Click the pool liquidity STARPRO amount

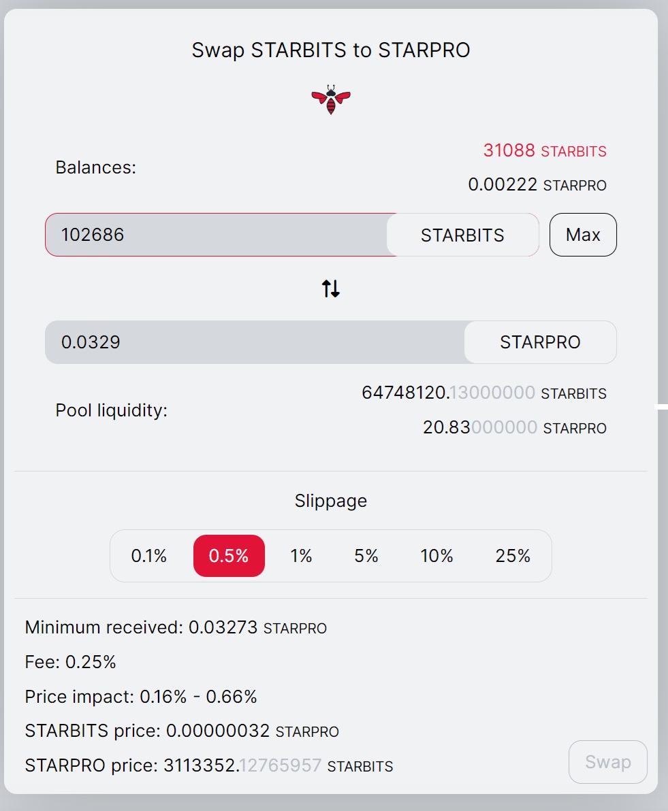[514, 428]
